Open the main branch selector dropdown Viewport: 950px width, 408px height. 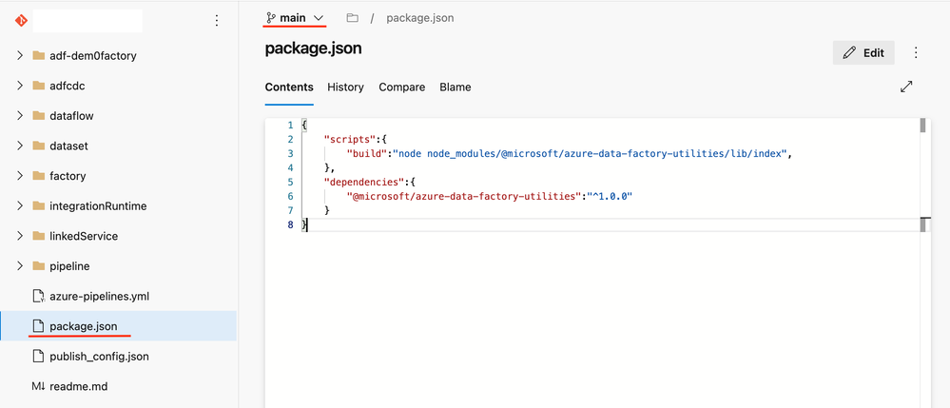coord(295,18)
